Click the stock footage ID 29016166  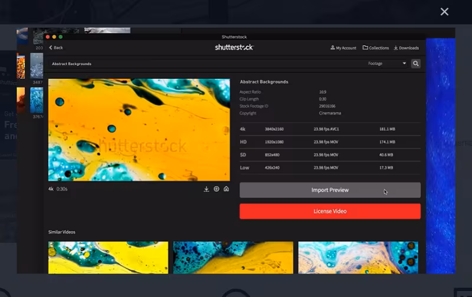point(327,106)
